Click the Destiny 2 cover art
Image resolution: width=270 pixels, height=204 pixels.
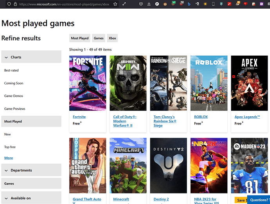click(x=168, y=165)
